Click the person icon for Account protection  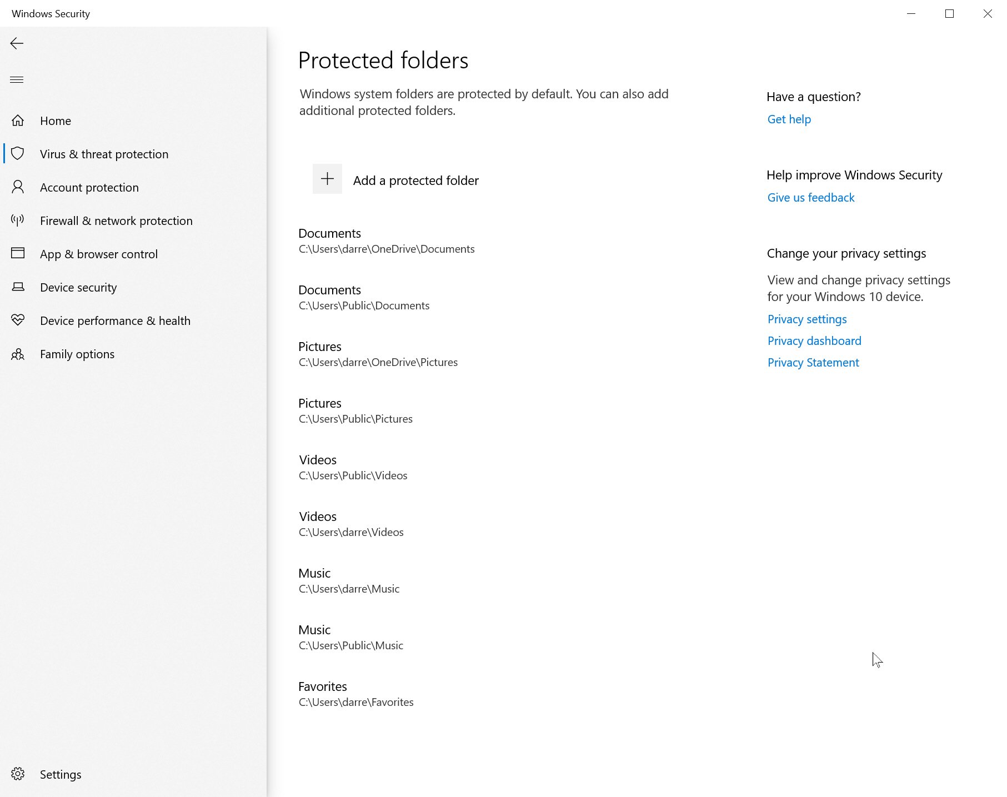click(18, 187)
